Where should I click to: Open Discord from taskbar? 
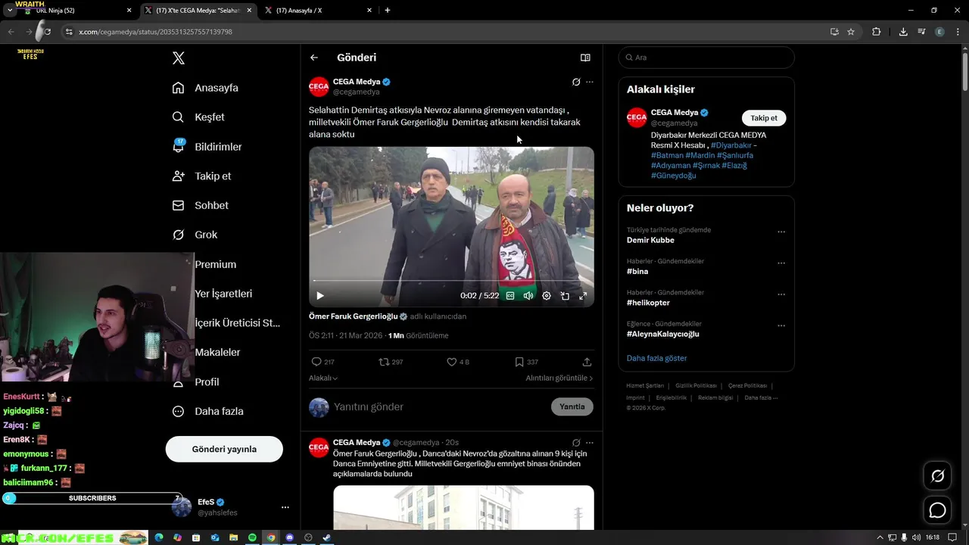pyautogui.click(x=289, y=537)
